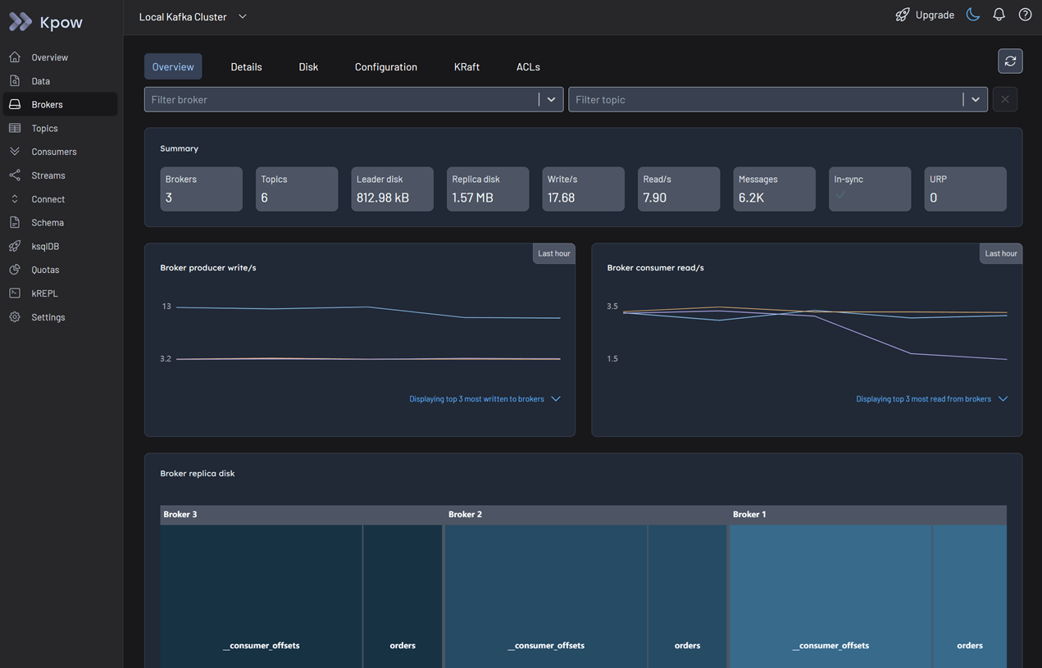Image resolution: width=1042 pixels, height=668 pixels.
Task: Click the Leader disk 812.98 kB card
Action: coord(392,189)
